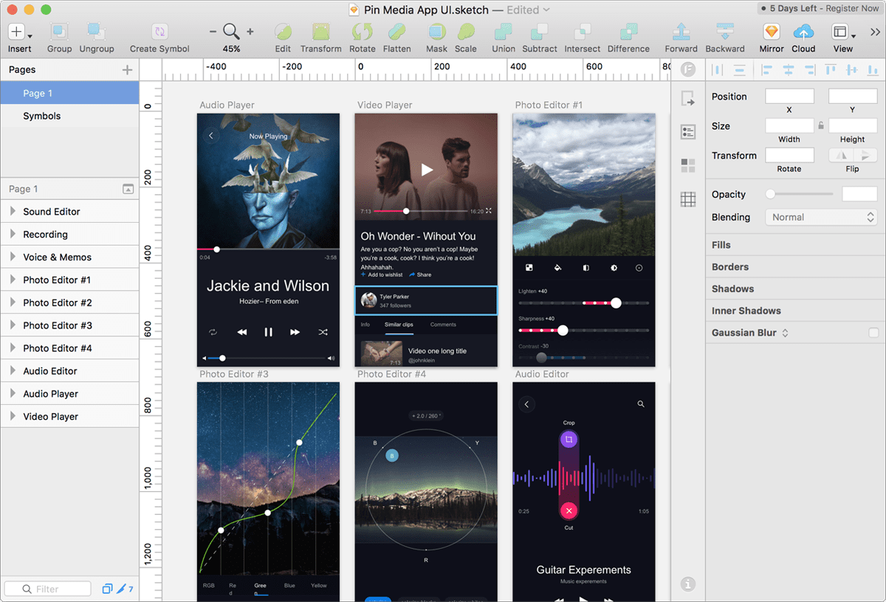The width and height of the screenshot is (886, 602).
Task: Select the Mask tool in toolbar
Action: (x=436, y=32)
